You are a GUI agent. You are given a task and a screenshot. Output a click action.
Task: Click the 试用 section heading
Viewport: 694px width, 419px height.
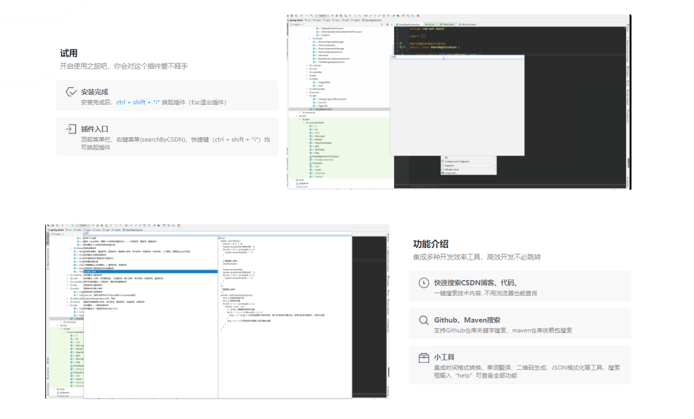[x=69, y=53]
